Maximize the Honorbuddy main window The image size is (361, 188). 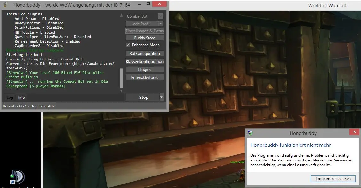148,4
